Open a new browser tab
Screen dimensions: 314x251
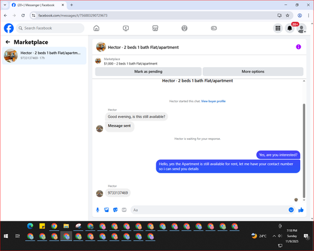pos(72,5)
